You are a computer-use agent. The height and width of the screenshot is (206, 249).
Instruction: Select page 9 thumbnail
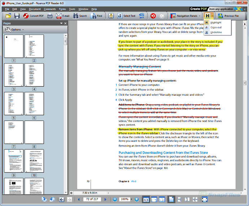[14, 161]
